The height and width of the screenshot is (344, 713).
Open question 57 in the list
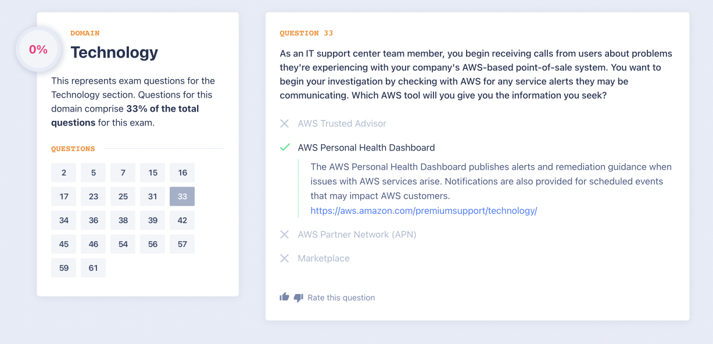click(x=182, y=244)
